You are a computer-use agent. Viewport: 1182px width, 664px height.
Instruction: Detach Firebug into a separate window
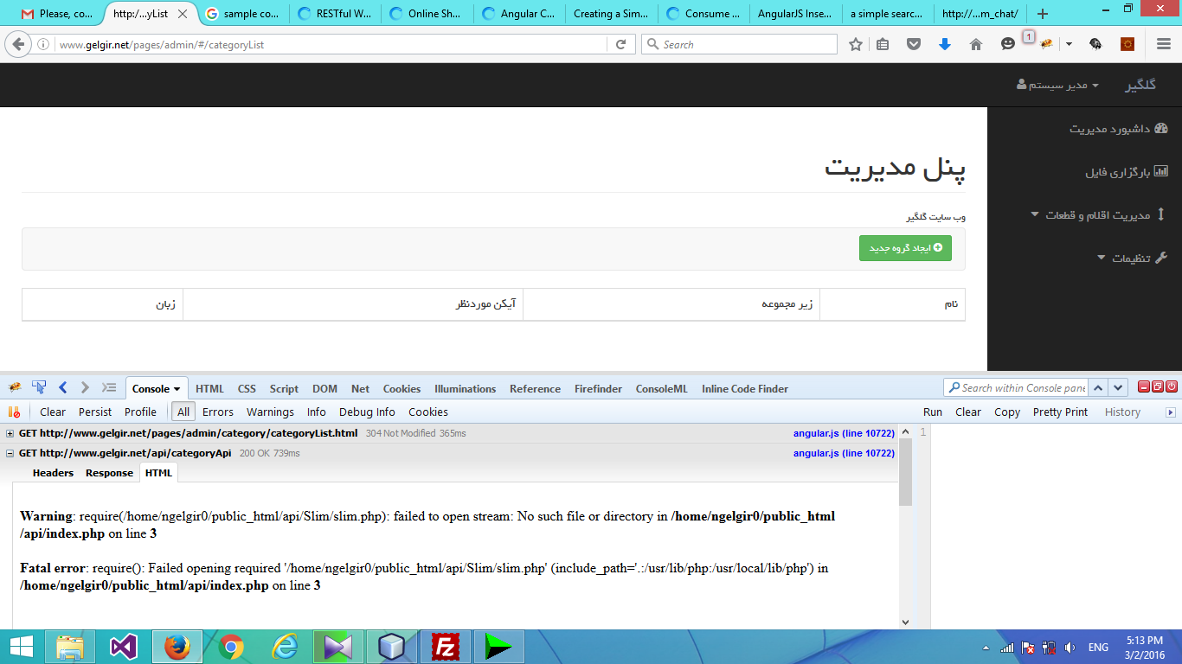coord(1158,387)
